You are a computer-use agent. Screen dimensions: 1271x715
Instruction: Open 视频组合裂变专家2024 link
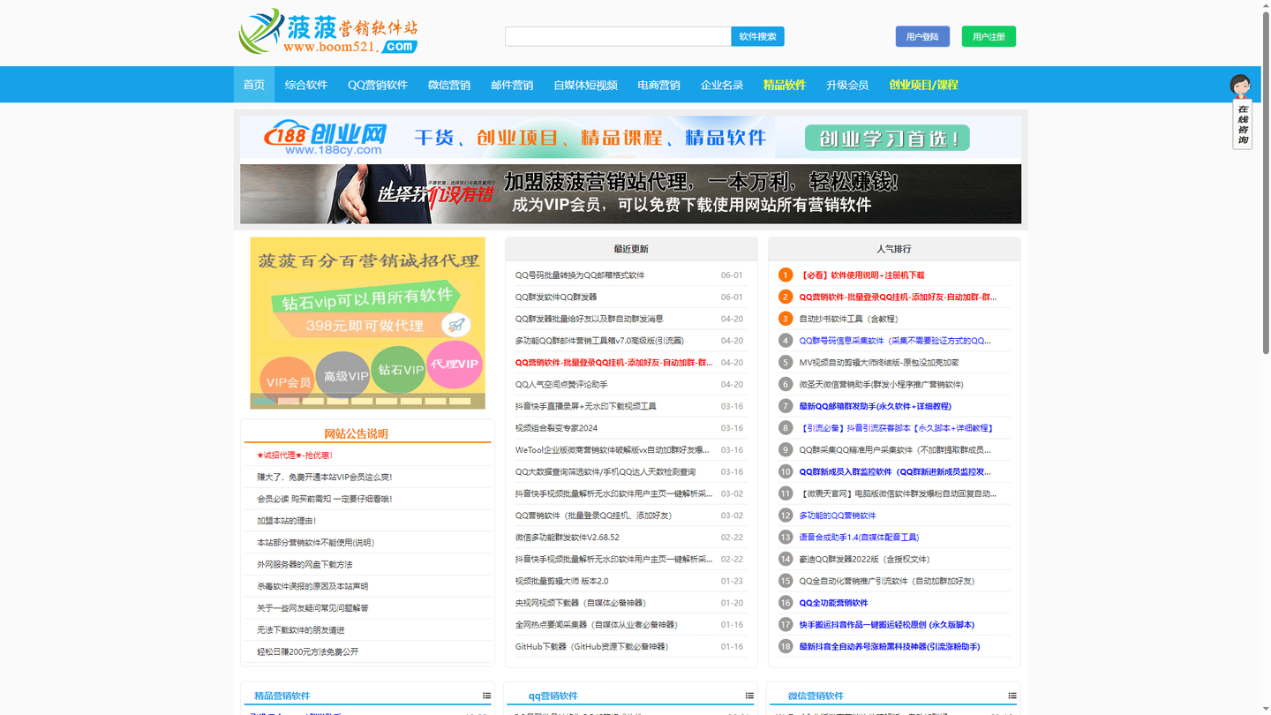coord(556,428)
